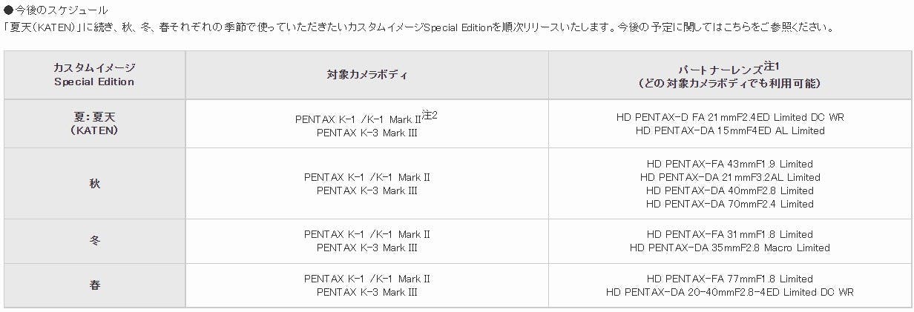Image resolution: width=914 pixels, height=312 pixels.
Task: Select the 秋 row label cell
Action: click(94, 183)
